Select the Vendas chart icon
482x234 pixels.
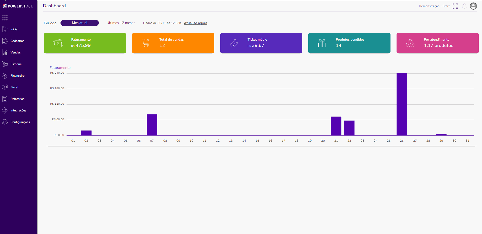tap(5, 52)
